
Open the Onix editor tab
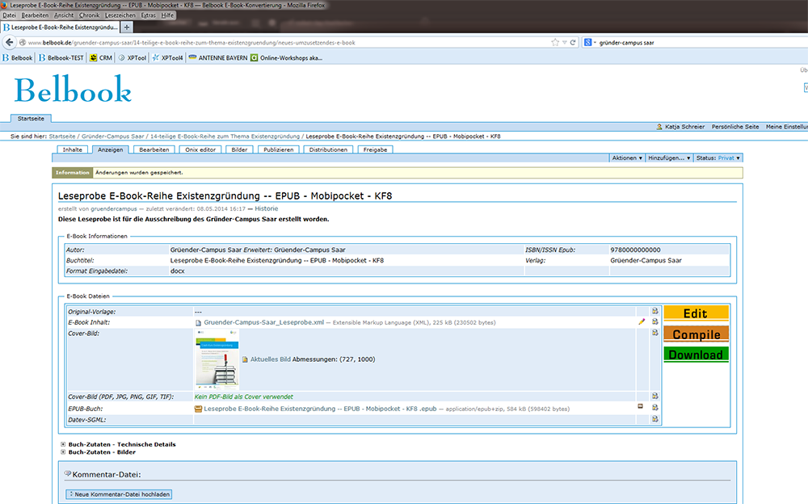tap(200, 149)
